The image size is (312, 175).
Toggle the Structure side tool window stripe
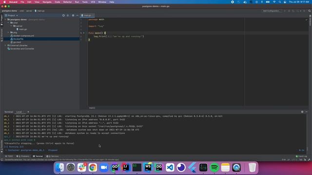point(1,35)
